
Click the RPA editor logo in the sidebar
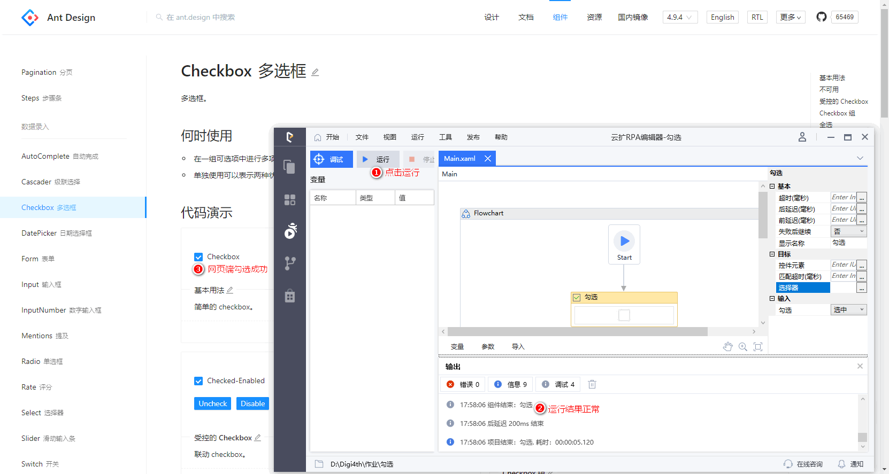point(290,137)
